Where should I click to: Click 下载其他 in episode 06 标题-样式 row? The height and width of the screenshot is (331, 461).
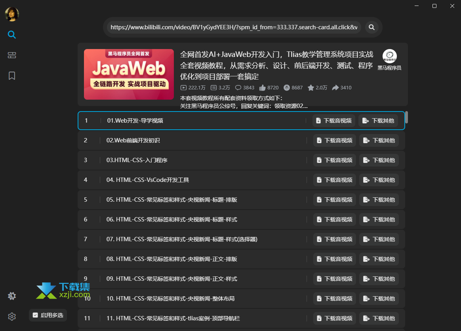click(x=379, y=219)
